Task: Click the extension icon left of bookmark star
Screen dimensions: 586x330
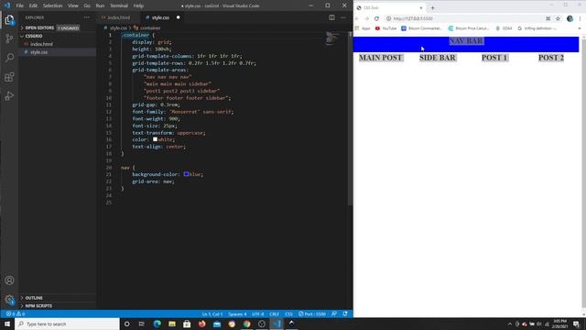Action: point(548,18)
